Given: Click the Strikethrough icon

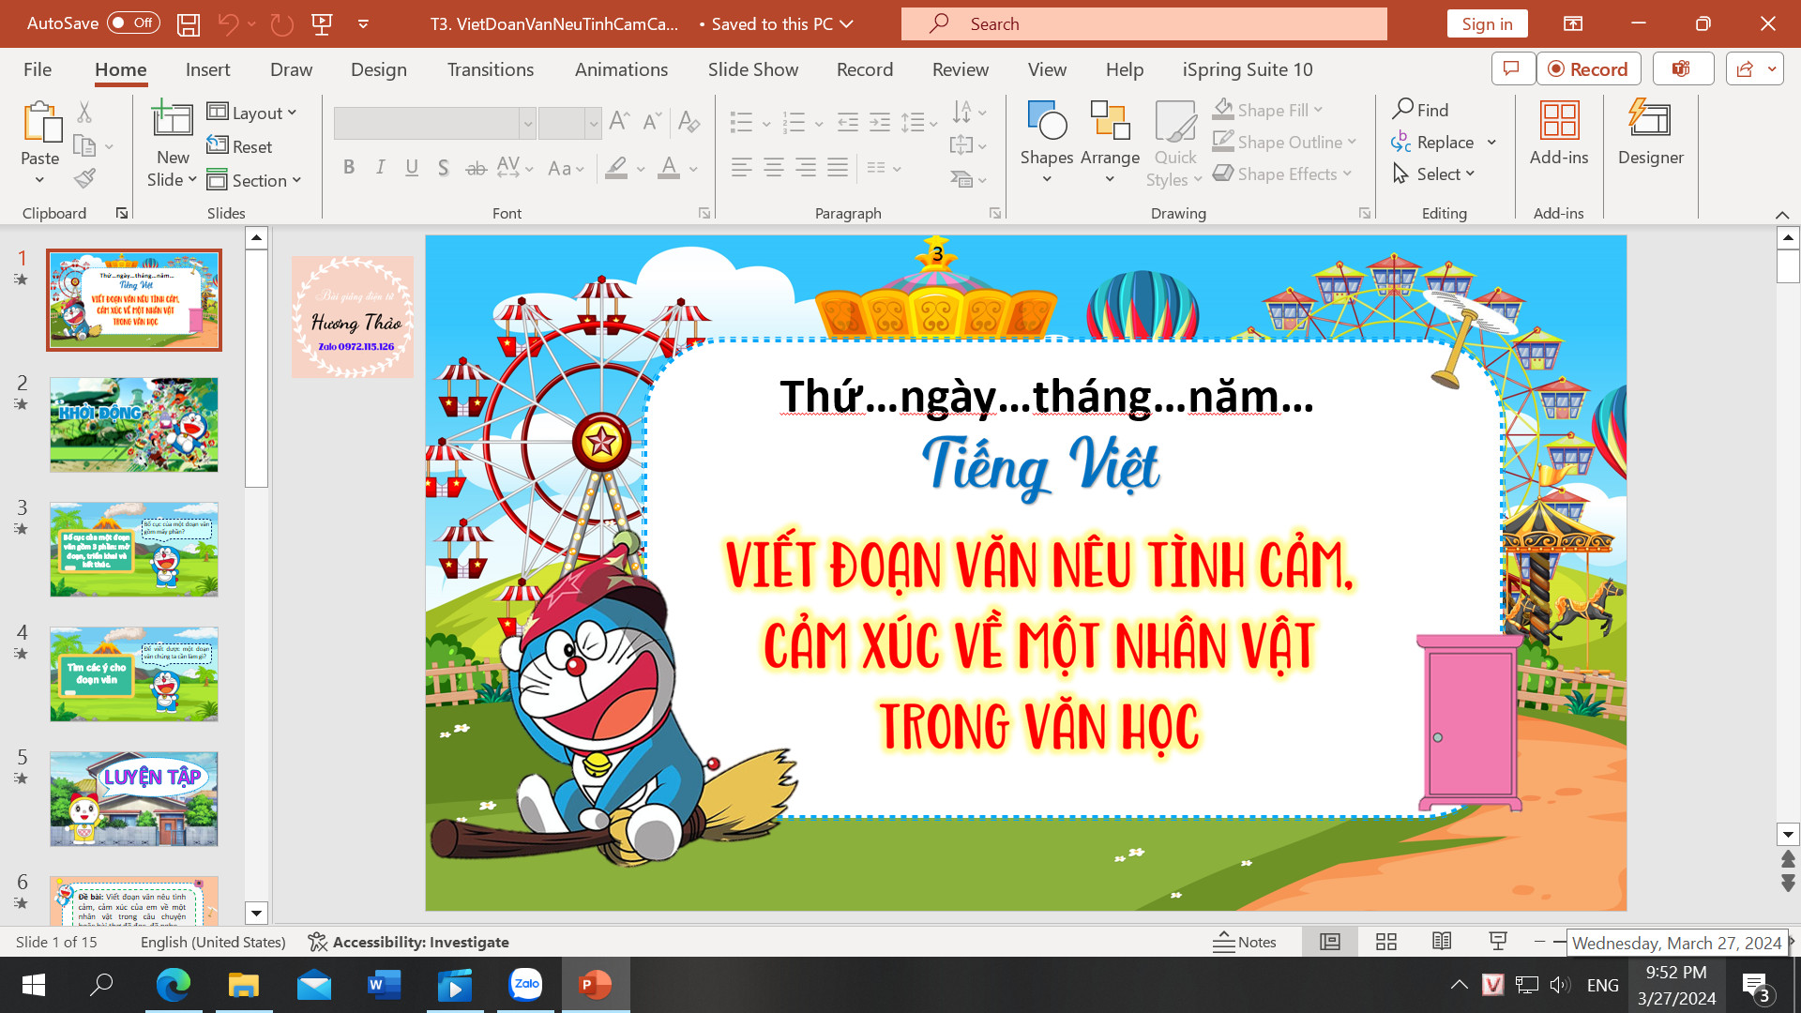Looking at the screenshot, I should click(476, 168).
